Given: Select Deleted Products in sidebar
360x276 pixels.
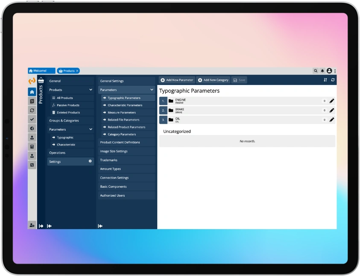Looking at the screenshot, I should click(68, 113).
